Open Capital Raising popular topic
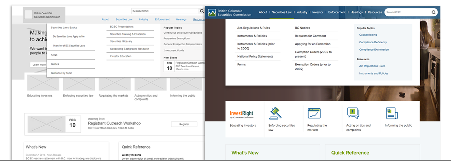This screenshot has width=451, height=161. pyautogui.click(x=368, y=35)
